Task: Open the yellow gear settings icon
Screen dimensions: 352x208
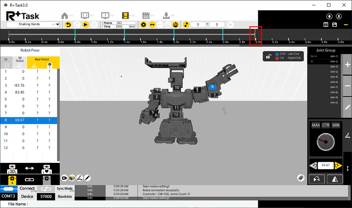Action: click(144, 25)
